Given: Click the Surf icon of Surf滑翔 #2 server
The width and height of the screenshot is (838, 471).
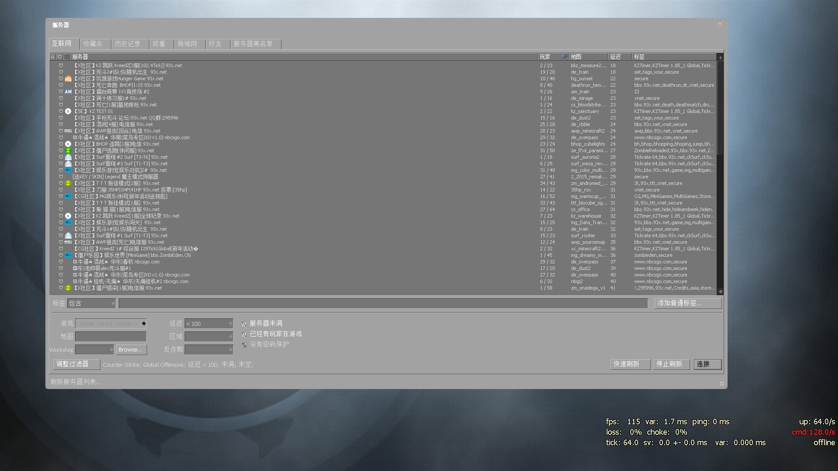Looking at the screenshot, I should tap(68, 157).
